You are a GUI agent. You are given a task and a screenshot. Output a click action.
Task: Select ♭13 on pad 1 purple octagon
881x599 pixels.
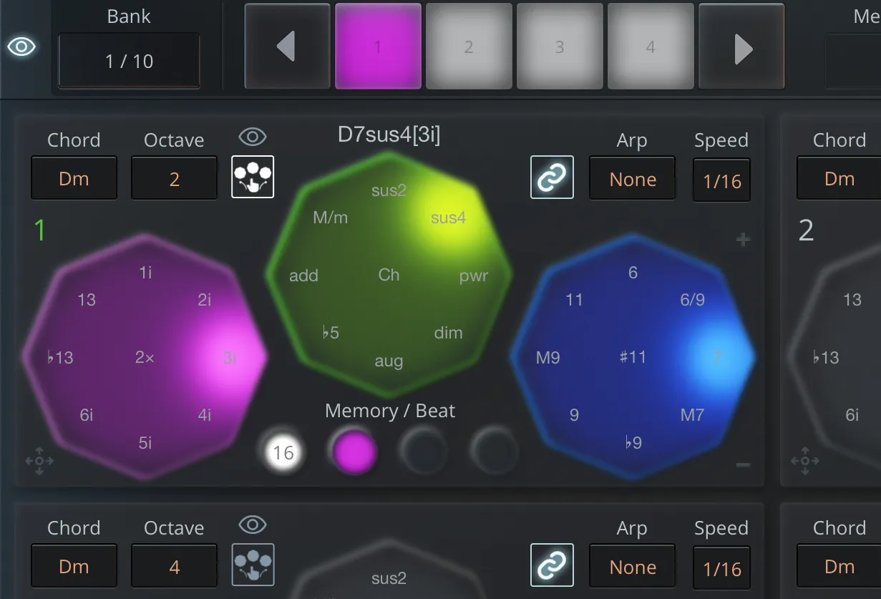click(x=61, y=357)
